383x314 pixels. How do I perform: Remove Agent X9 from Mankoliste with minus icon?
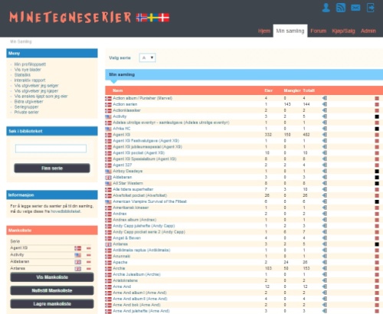tap(89, 248)
